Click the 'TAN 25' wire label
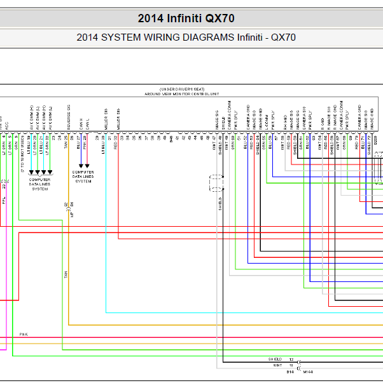Viewport: 383px width, 383px height. pyautogui.click(x=66, y=142)
